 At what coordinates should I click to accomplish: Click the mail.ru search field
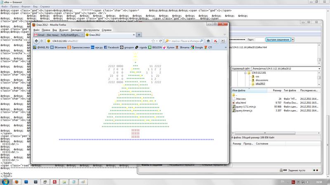(185, 41)
